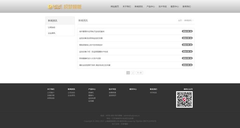Open 留言中心 in the top navigation
The image size is (240, 128).
point(174,6)
